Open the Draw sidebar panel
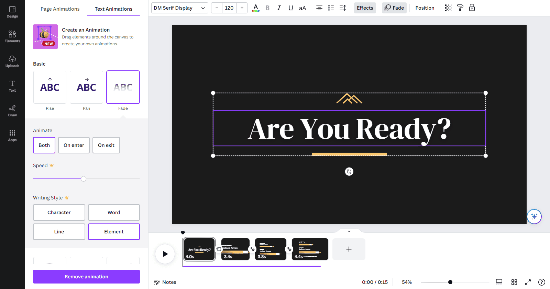This screenshot has height=289, width=550. click(x=12, y=111)
